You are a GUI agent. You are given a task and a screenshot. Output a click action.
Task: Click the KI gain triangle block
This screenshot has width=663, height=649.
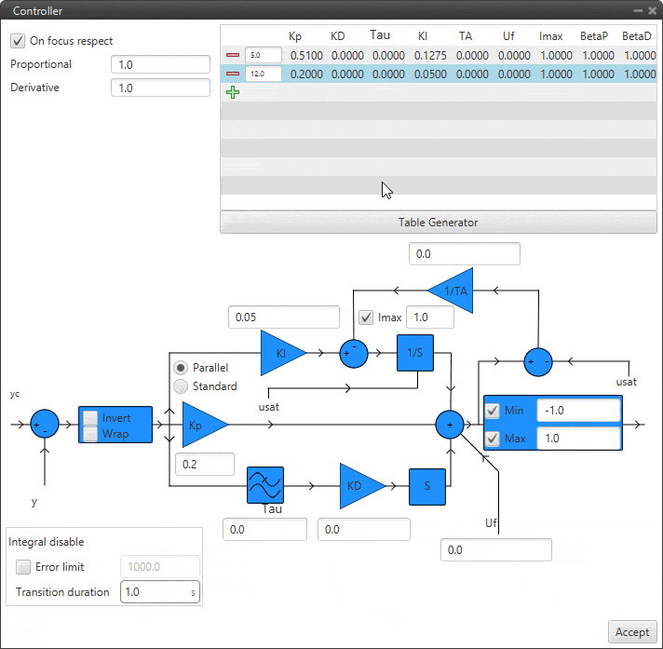pyautogui.click(x=281, y=353)
